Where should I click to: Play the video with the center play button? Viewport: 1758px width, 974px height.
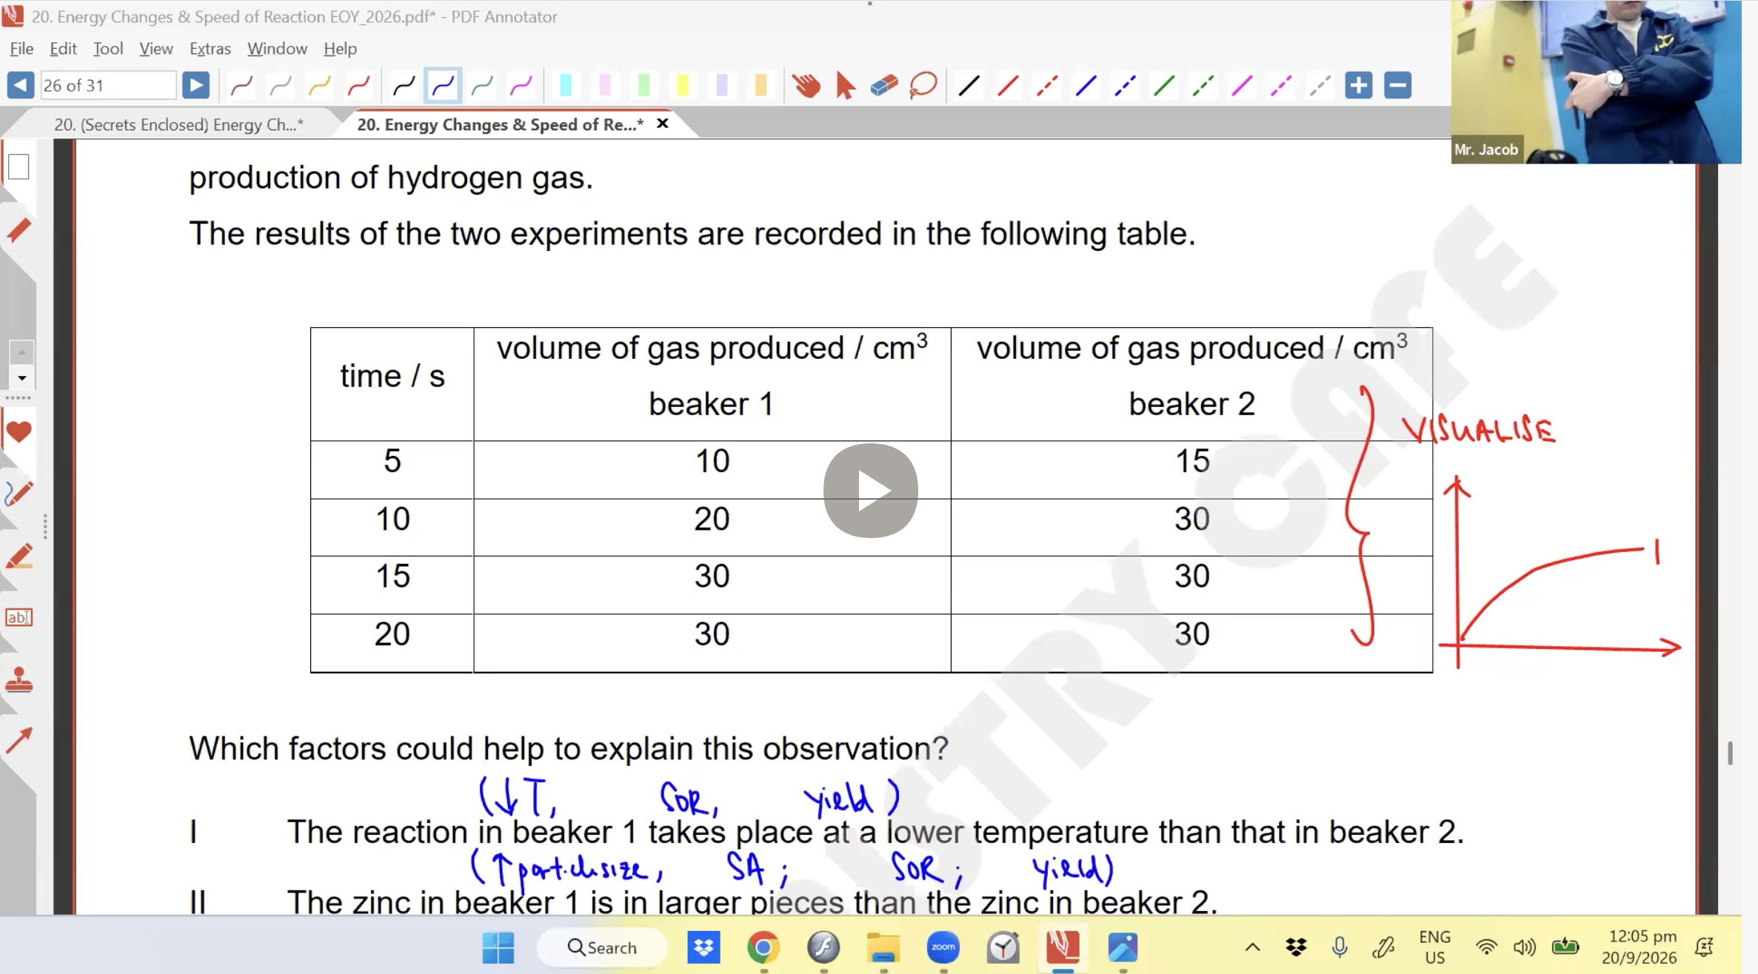870,491
